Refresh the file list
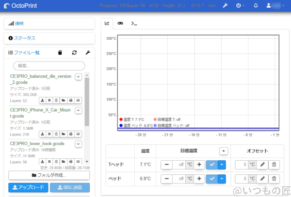 pyautogui.click(x=74, y=53)
